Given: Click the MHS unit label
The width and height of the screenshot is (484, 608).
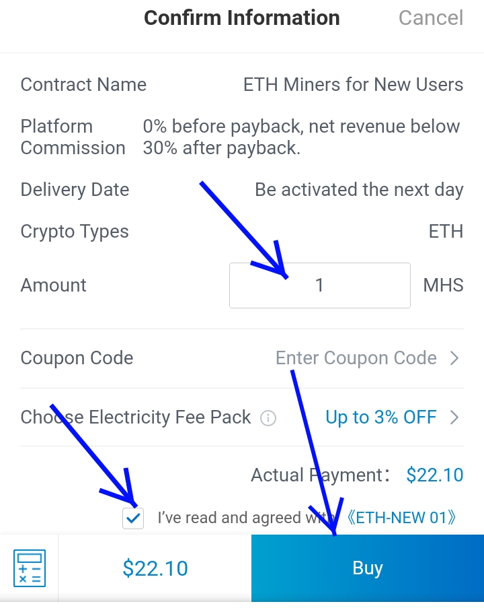Looking at the screenshot, I should 443,285.
